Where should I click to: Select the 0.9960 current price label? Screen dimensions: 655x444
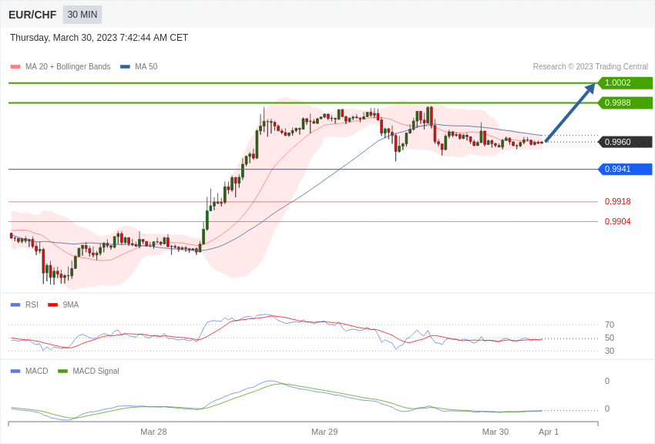point(625,142)
